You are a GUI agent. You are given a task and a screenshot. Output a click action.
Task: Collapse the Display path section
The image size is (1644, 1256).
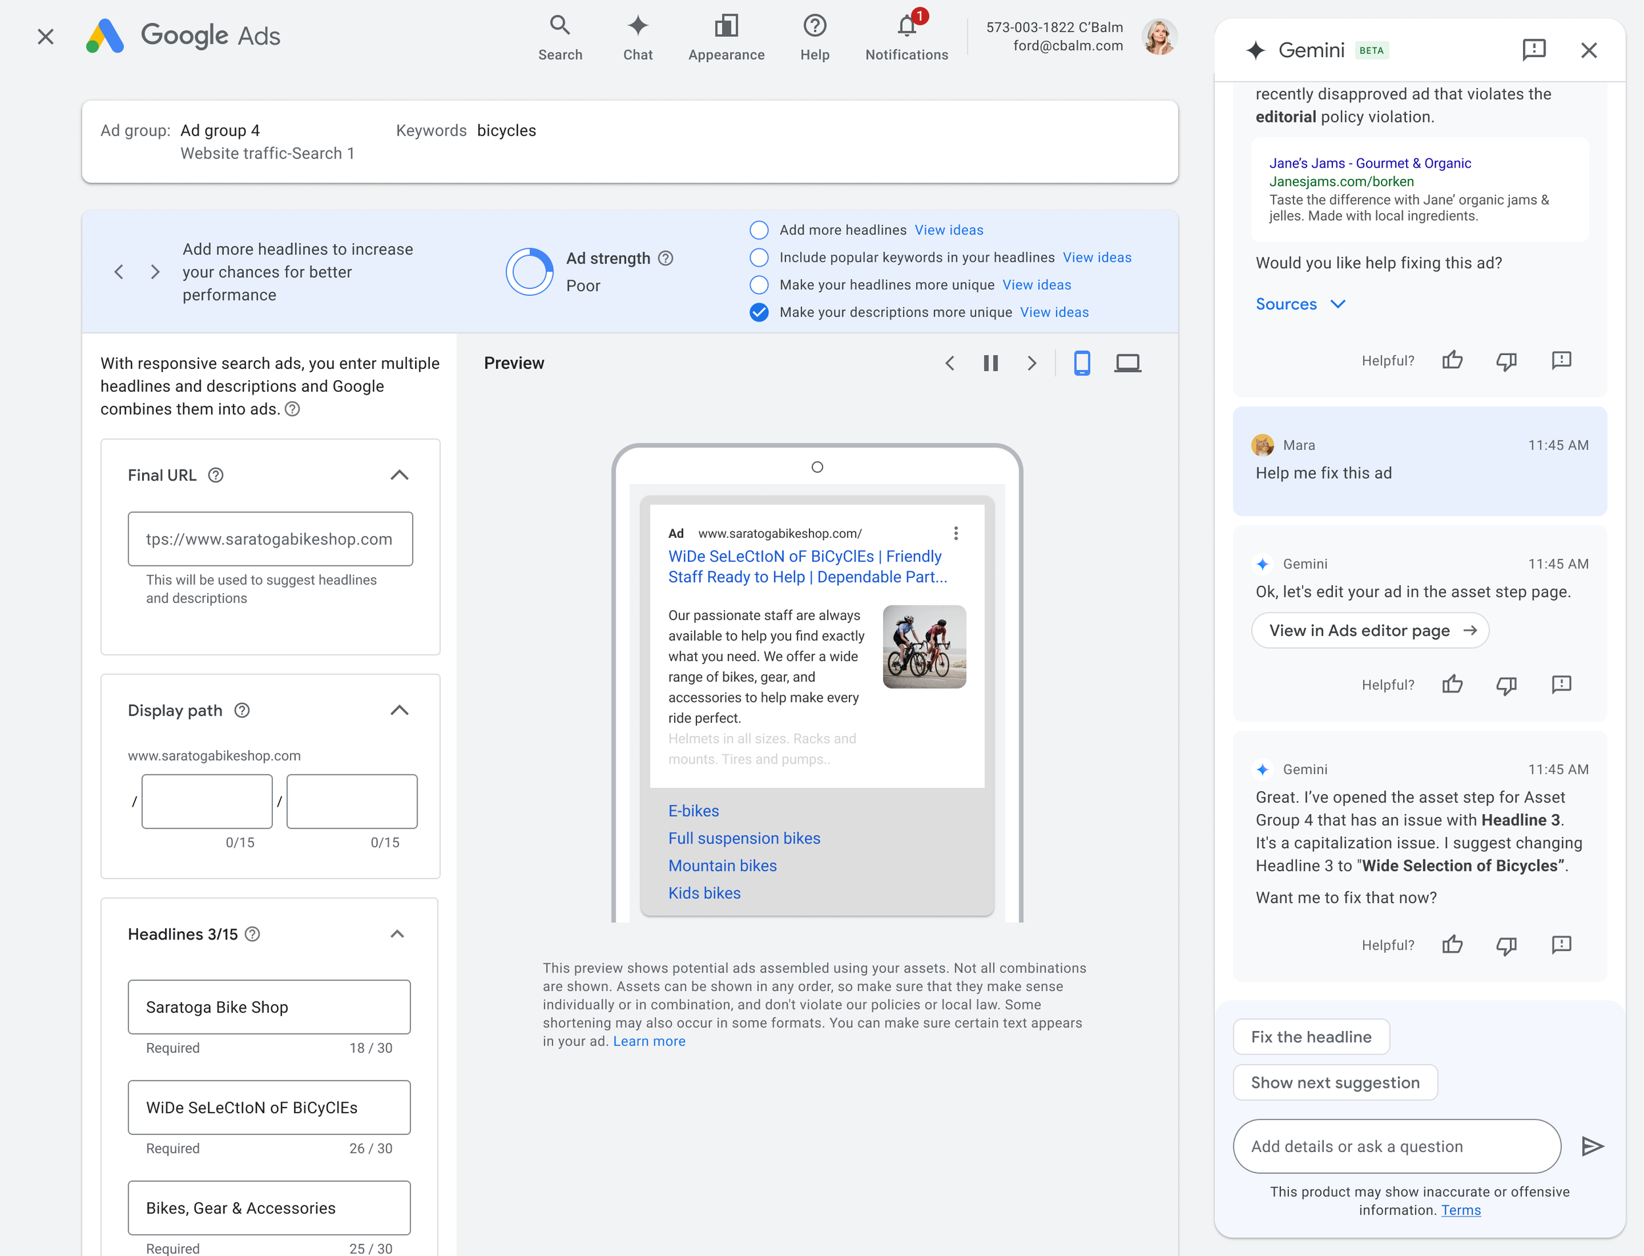pyautogui.click(x=399, y=710)
